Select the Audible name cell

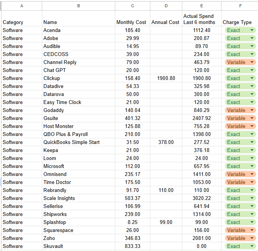click(79, 46)
